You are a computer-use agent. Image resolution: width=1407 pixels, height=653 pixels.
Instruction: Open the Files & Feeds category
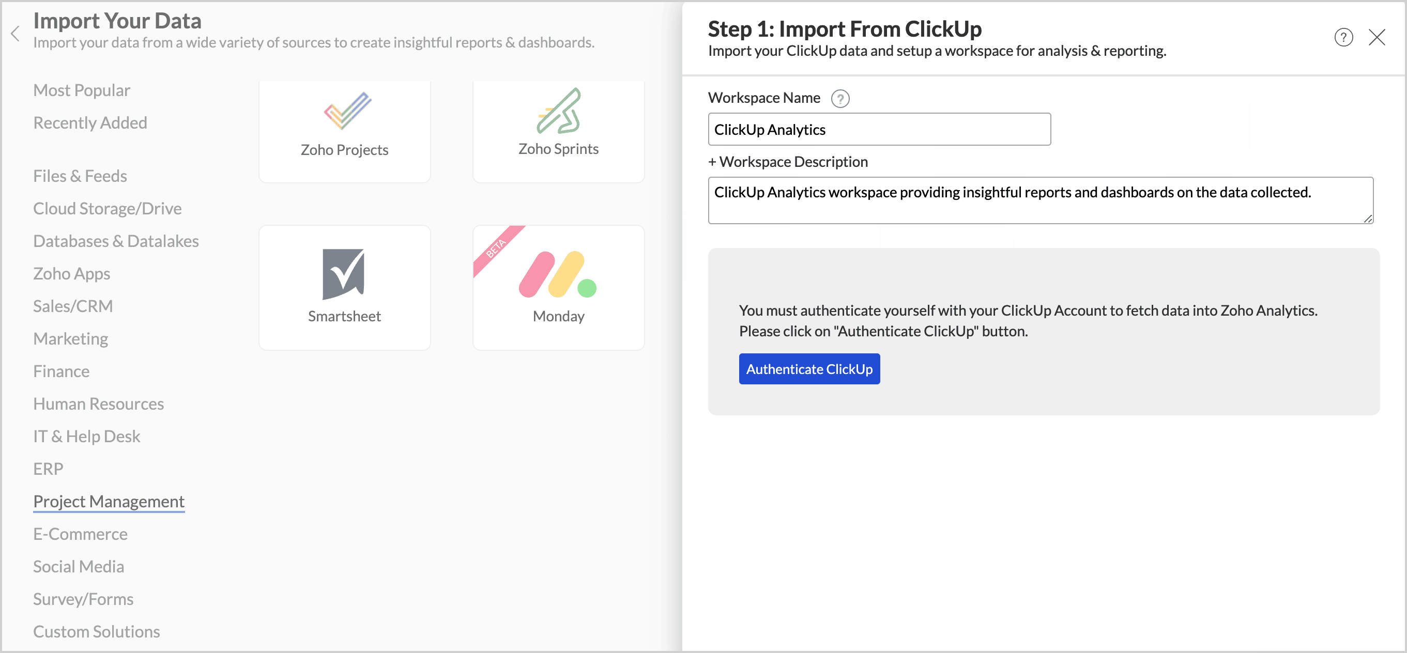(80, 176)
